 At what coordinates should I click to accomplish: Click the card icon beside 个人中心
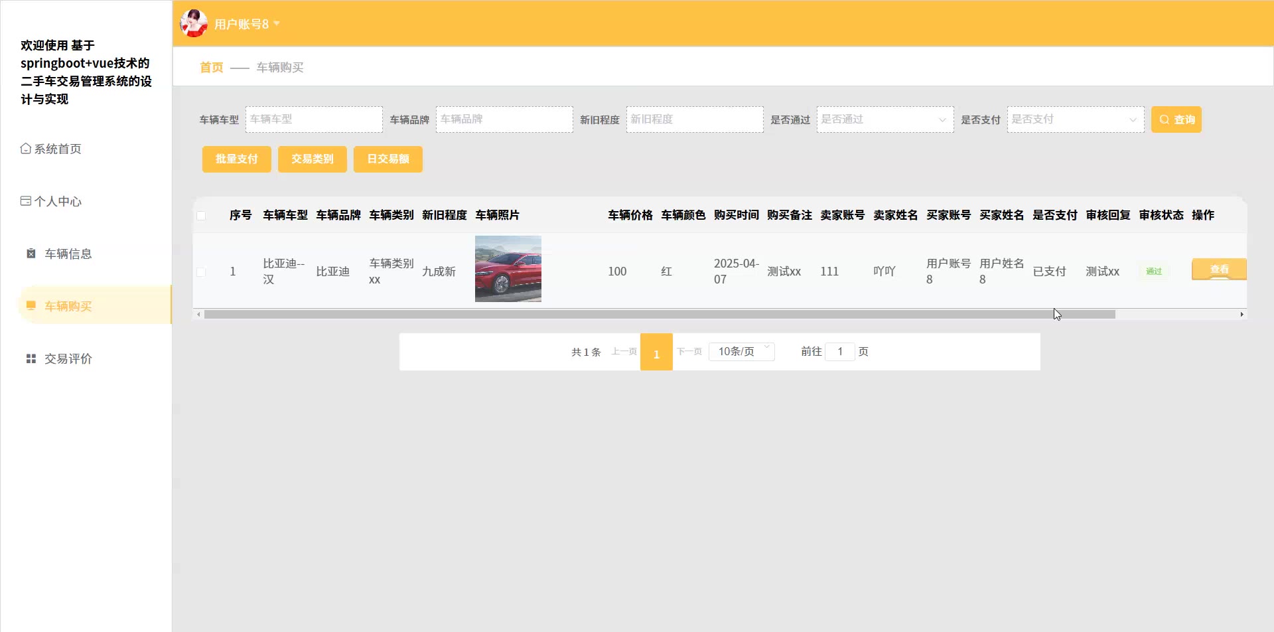[25, 201]
